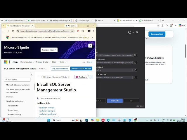Open article more-options vertical dots
187x140 pixels.
click(x=91, y=77)
